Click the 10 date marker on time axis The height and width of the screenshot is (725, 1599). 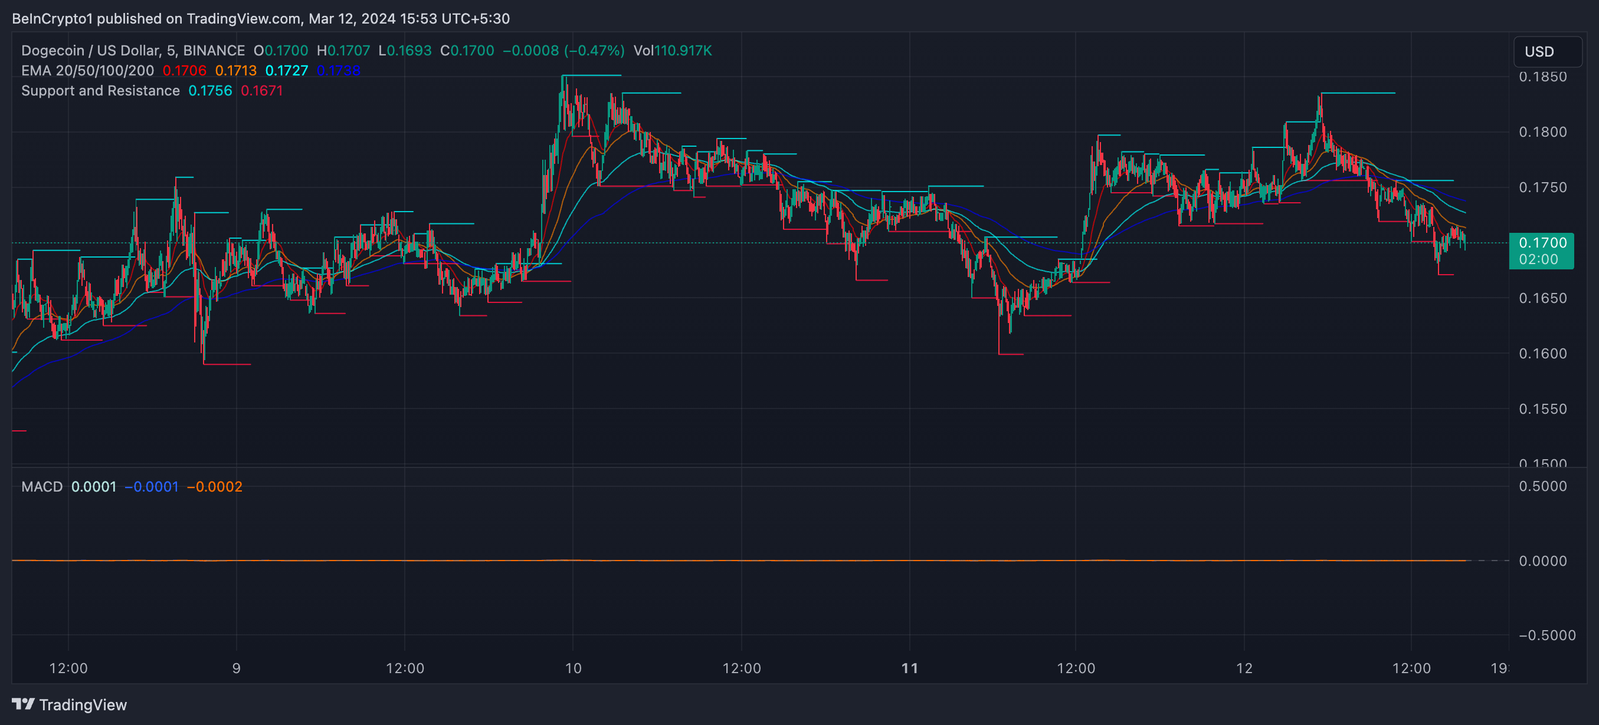(573, 668)
